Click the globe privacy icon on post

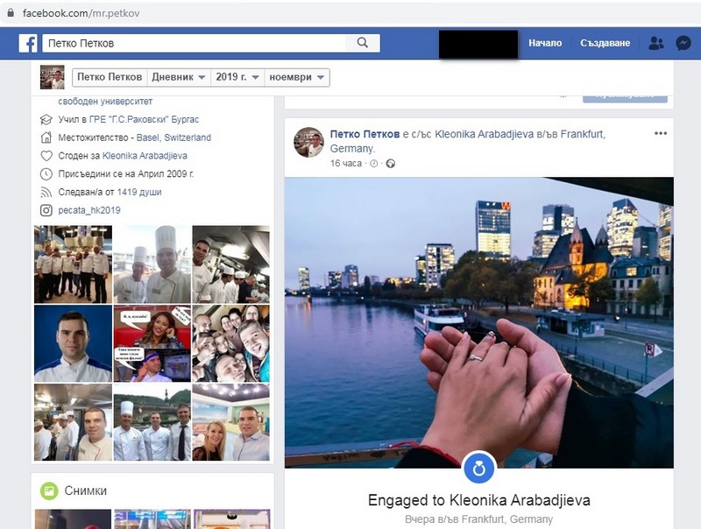tap(391, 164)
